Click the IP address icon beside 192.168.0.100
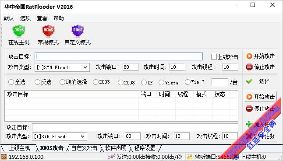 pos(4,157)
